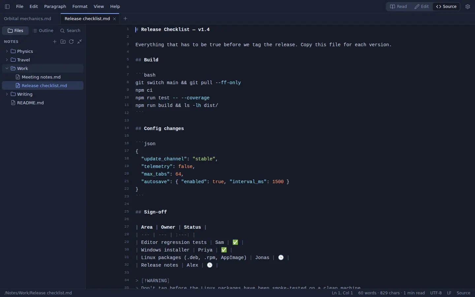Viewport: 475px width, 297px height.
Task: Switch to Orbital mechanics.md tab
Action: pyautogui.click(x=30, y=18)
